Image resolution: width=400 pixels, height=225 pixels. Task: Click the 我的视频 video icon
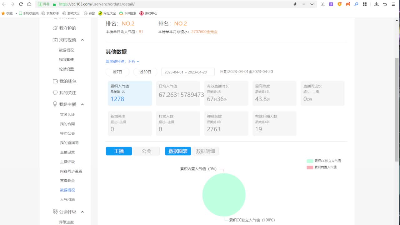click(55, 40)
